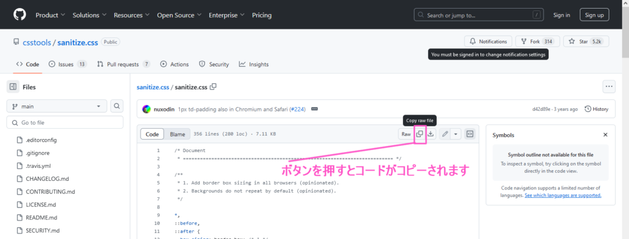This screenshot has width=629, height=239.
Task: Expand the Resources menu
Action: click(x=131, y=15)
